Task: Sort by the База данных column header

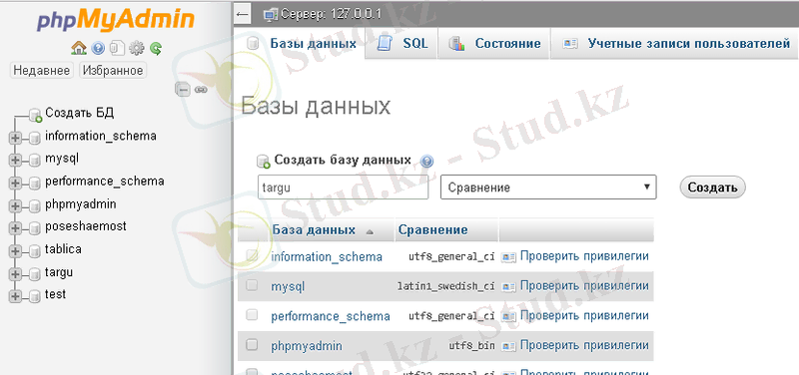Action: tap(314, 230)
